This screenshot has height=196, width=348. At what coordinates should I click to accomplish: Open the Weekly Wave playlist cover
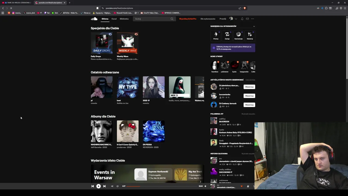128,43
